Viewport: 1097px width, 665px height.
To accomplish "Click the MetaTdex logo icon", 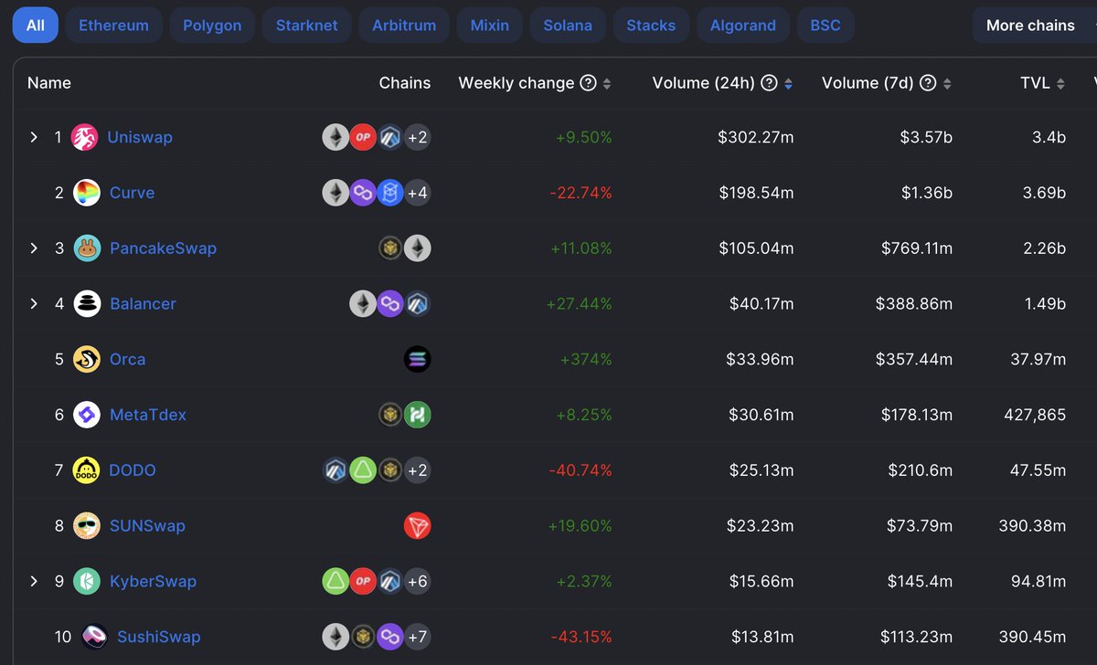I will (87, 415).
